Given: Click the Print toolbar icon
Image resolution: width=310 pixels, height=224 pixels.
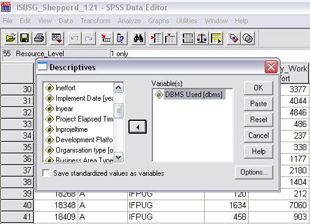Looking at the screenshot, I should click(39, 38).
